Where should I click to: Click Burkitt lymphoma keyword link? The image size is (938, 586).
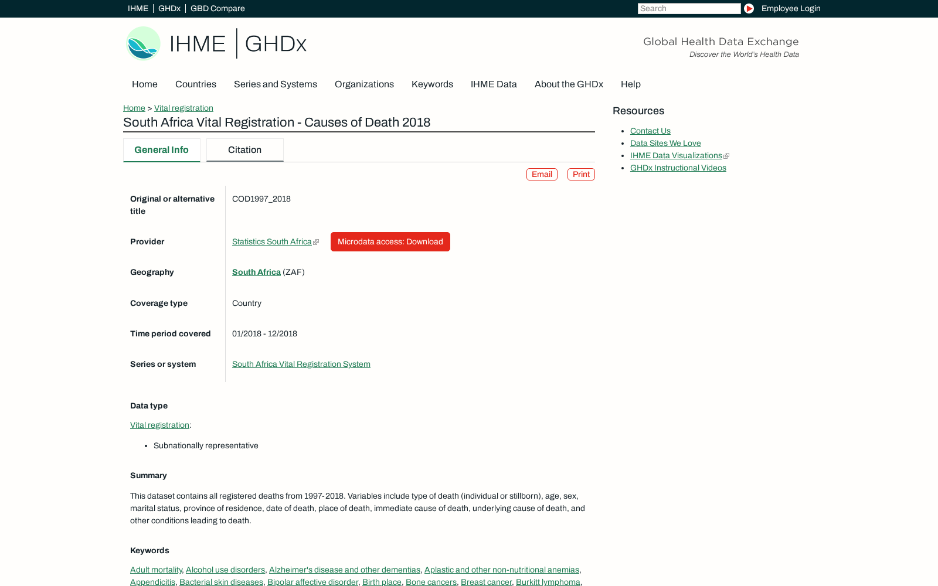[x=548, y=582]
